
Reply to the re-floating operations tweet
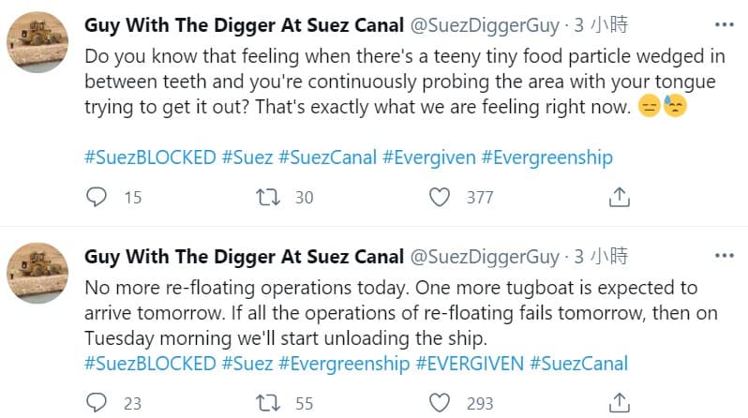[x=97, y=403]
